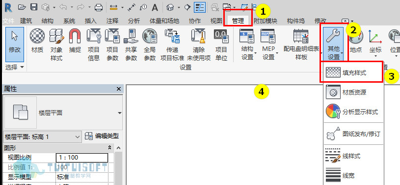
Task: Open the Default 3D View icon
Action: tap(170, 8)
